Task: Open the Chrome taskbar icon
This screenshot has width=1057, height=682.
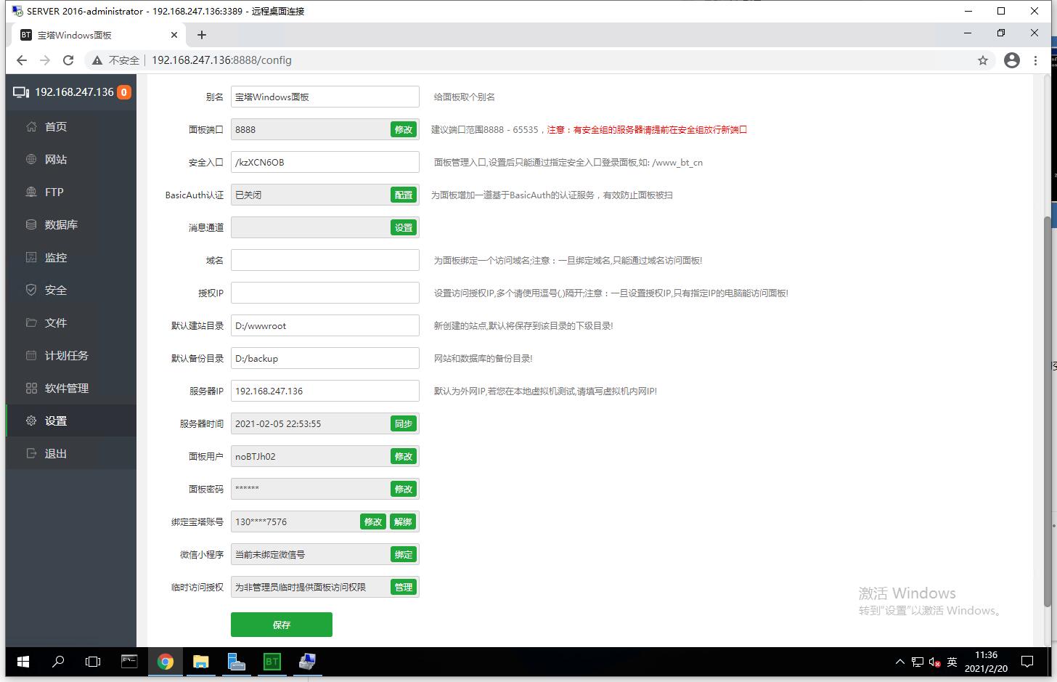Action: [x=166, y=662]
